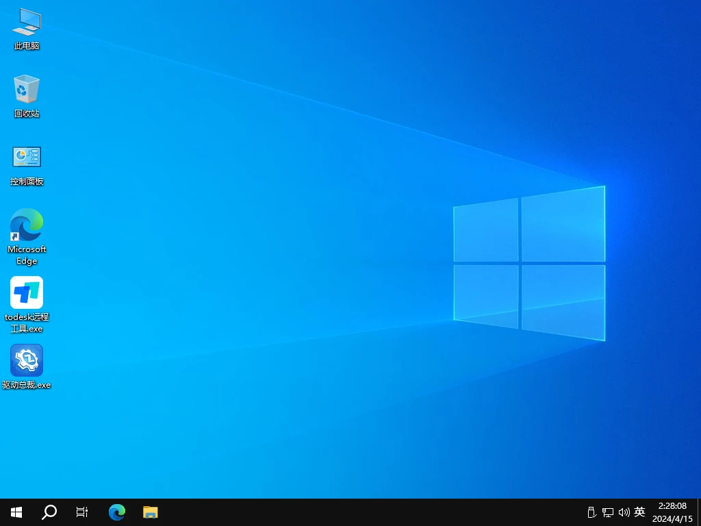Open File Explorer from the taskbar
The width and height of the screenshot is (701, 526).
pyautogui.click(x=150, y=512)
